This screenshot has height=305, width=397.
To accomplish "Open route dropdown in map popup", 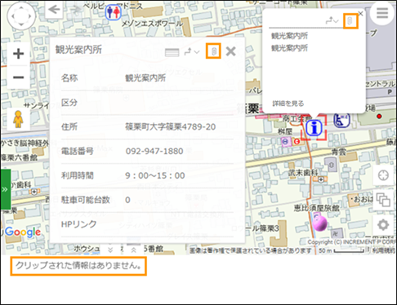I will pos(332,20).
